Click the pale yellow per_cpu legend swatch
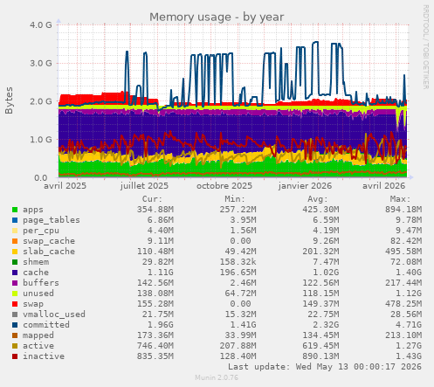Viewport: 434px width, 387px height. (x=15, y=231)
